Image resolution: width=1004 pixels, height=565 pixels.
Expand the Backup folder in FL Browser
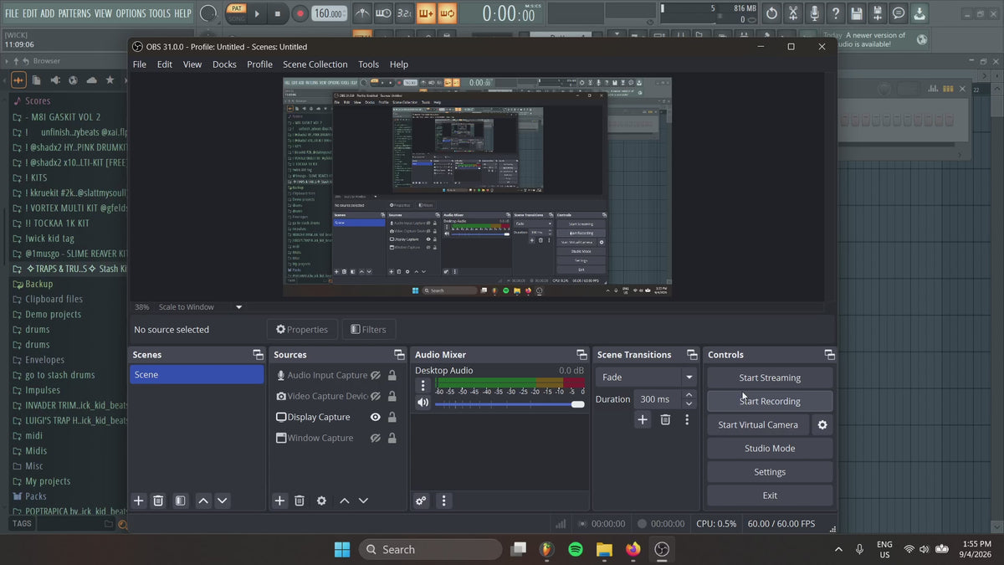(x=39, y=284)
